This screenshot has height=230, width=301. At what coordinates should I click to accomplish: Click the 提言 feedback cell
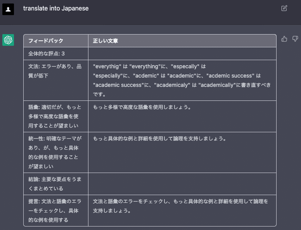pyautogui.click(x=55, y=211)
